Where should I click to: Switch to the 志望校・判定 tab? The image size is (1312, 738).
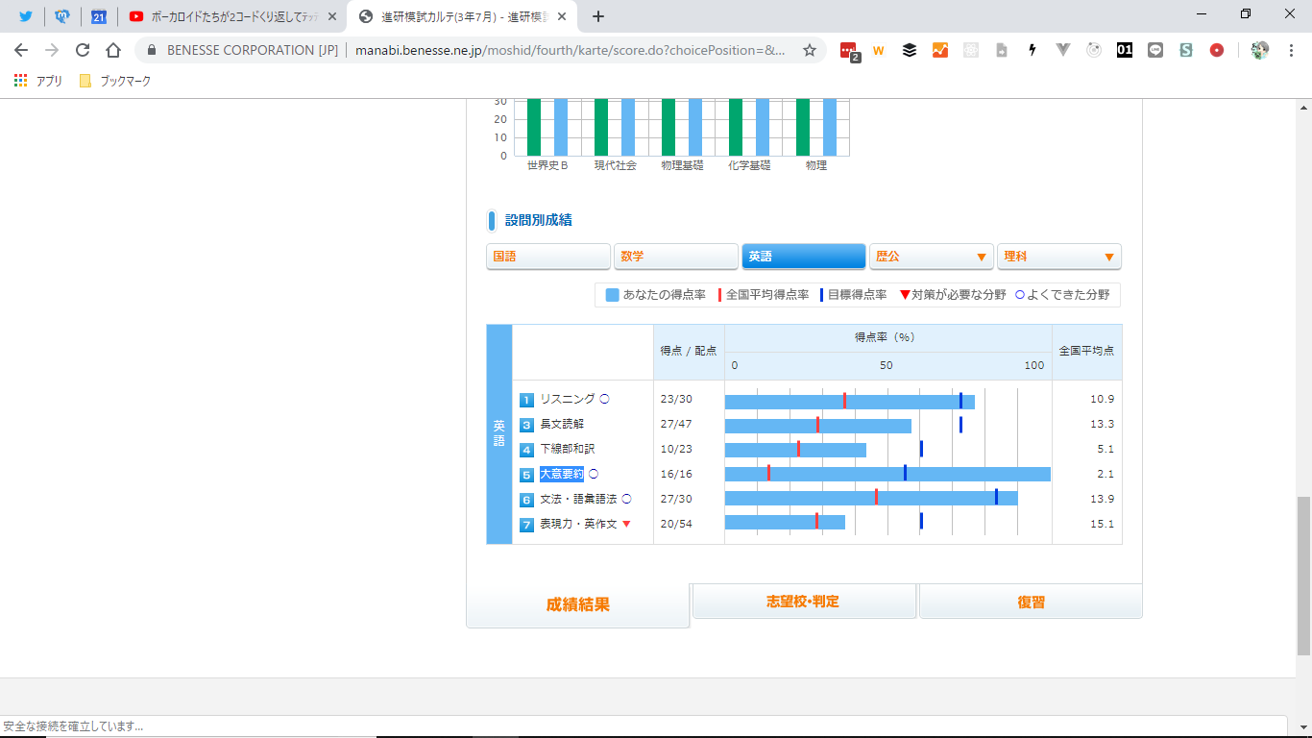pos(803,602)
